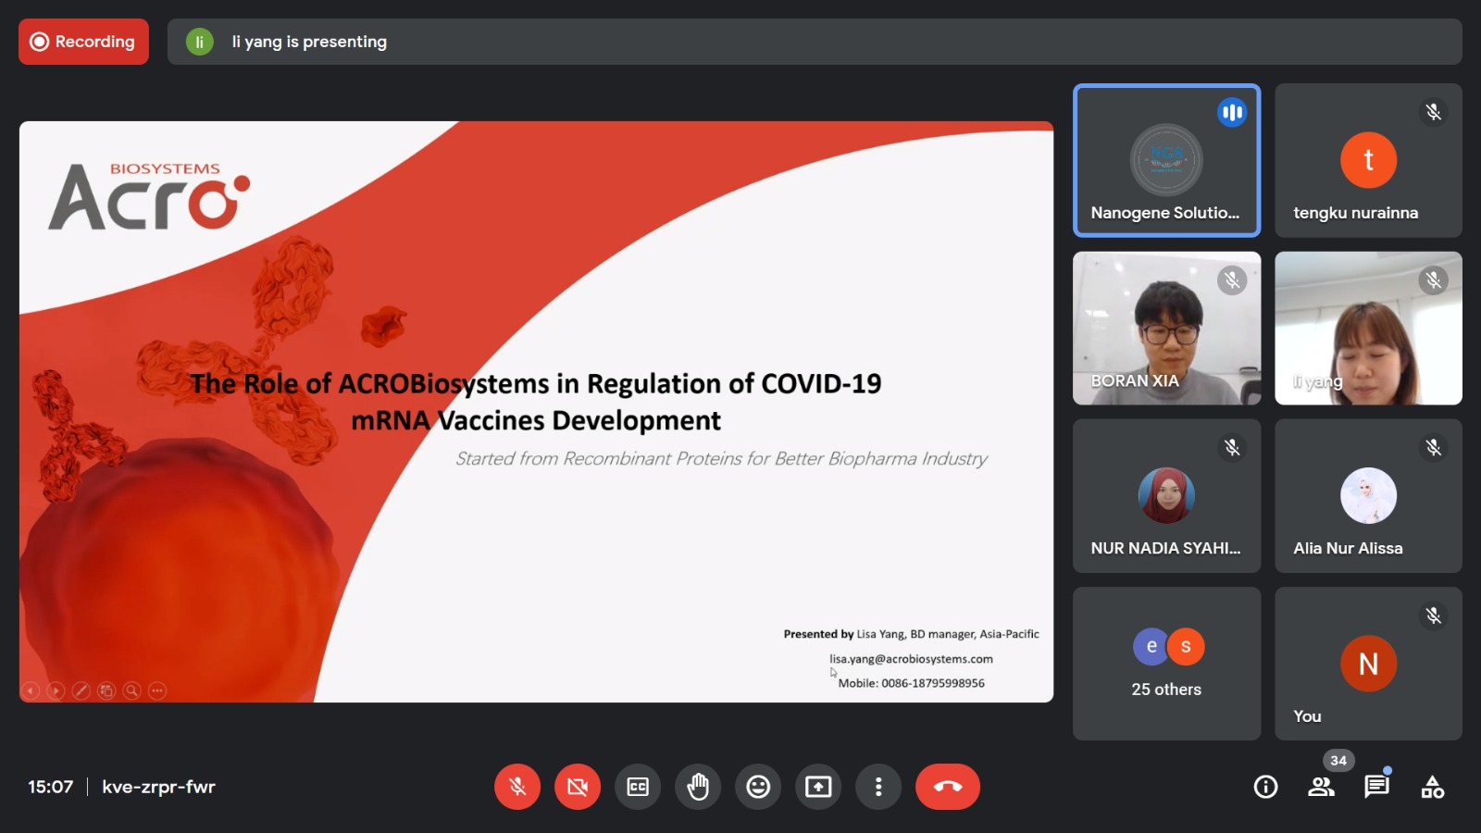
Task: Toggle closed captions
Action: tap(638, 787)
